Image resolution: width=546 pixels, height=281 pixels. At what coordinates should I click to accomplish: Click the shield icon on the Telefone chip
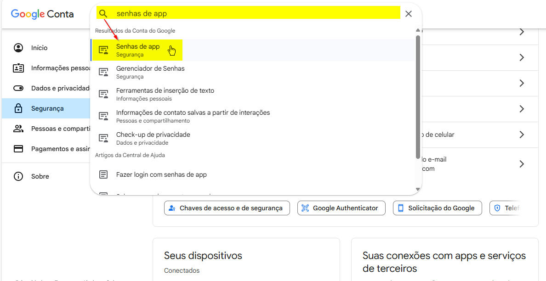pyautogui.click(x=497, y=208)
